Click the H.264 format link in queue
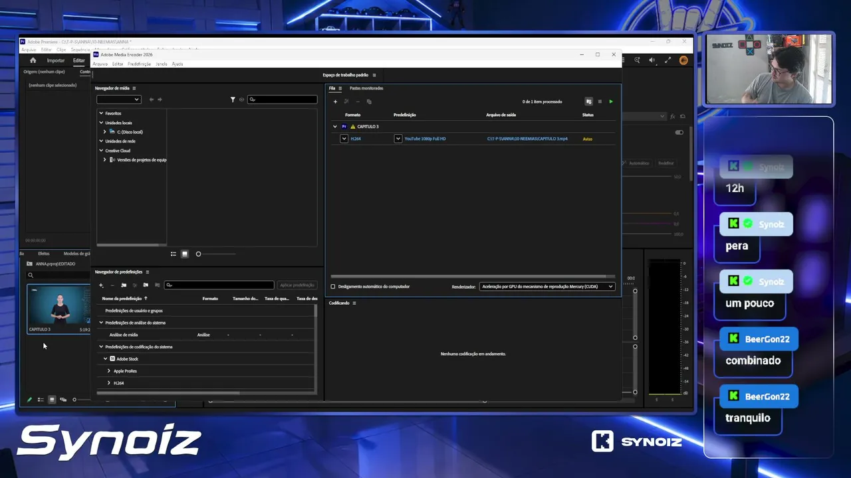The height and width of the screenshot is (478, 851). (x=356, y=139)
